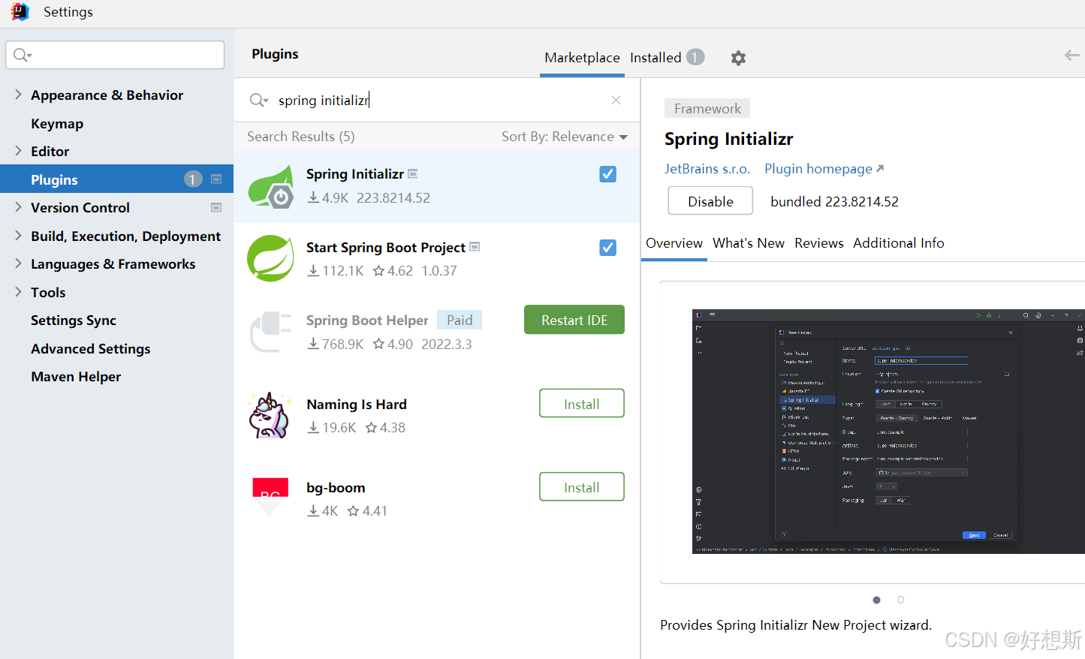Click the Search Results (5) header
The height and width of the screenshot is (659, 1085).
(x=301, y=137)
